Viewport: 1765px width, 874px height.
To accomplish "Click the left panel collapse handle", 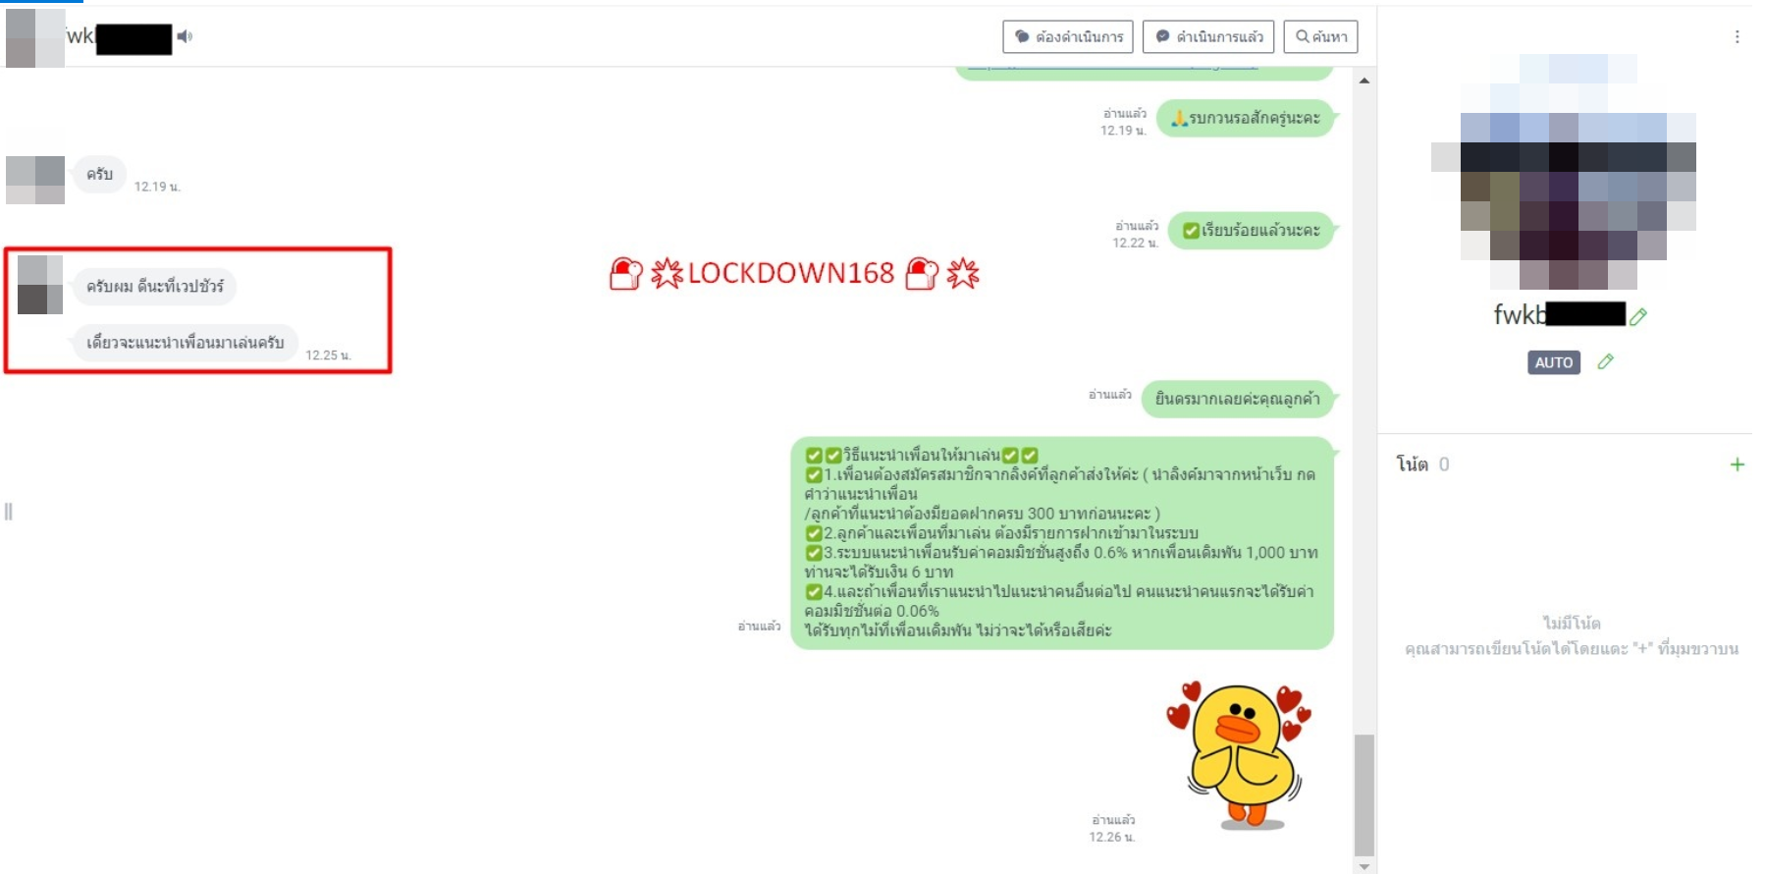I will point(9,511).
